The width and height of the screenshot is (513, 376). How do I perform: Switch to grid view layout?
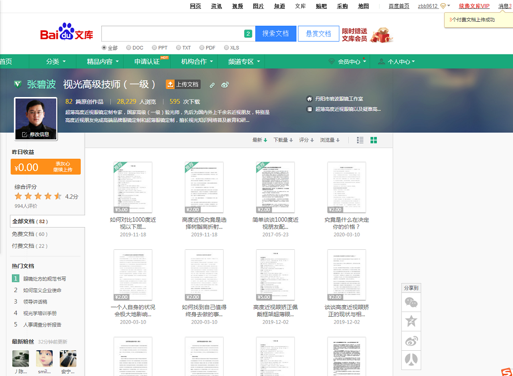click(373, 140)
